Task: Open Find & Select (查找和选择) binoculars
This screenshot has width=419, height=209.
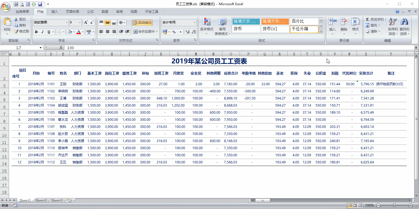Action: pyautogui.click(x=404, y=27)
